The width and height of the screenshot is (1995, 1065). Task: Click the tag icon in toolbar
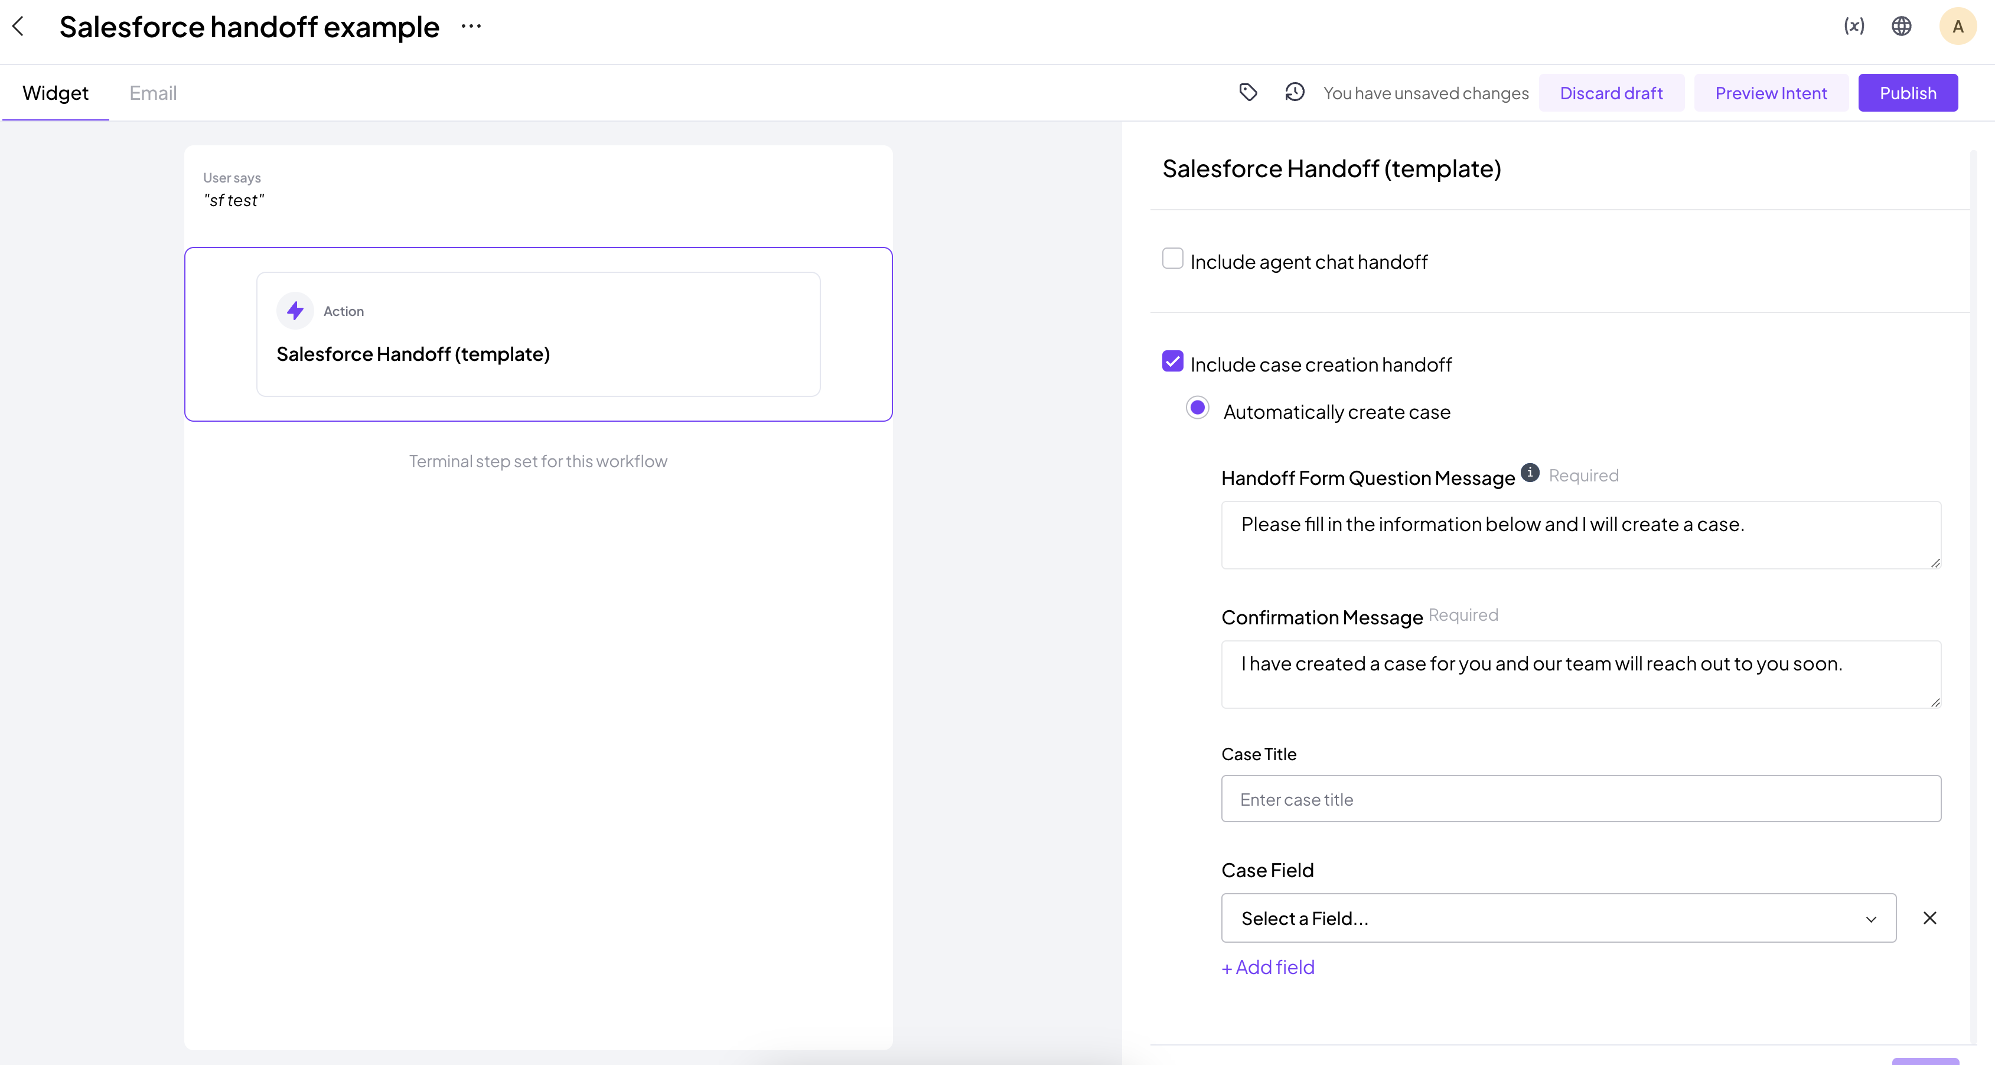click(x=1248, y=93)
